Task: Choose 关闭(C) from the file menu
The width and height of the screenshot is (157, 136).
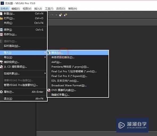Action: (x=24, y=23)
